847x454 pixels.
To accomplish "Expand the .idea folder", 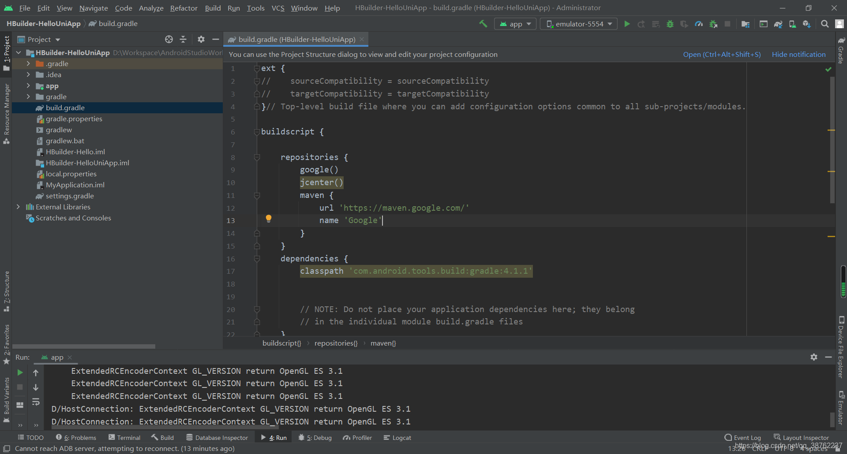I will 28,74.
